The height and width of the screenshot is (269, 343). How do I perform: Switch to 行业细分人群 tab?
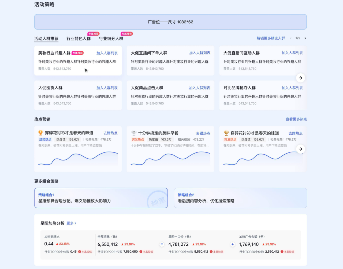click(111, 39)
